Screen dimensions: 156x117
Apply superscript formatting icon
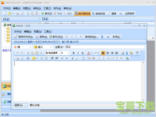[x=62, y=58]
